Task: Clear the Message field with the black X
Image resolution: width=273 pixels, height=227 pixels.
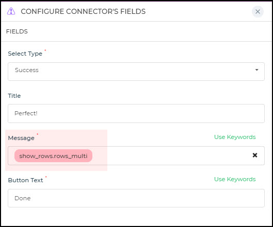Action: click(255, 155)
